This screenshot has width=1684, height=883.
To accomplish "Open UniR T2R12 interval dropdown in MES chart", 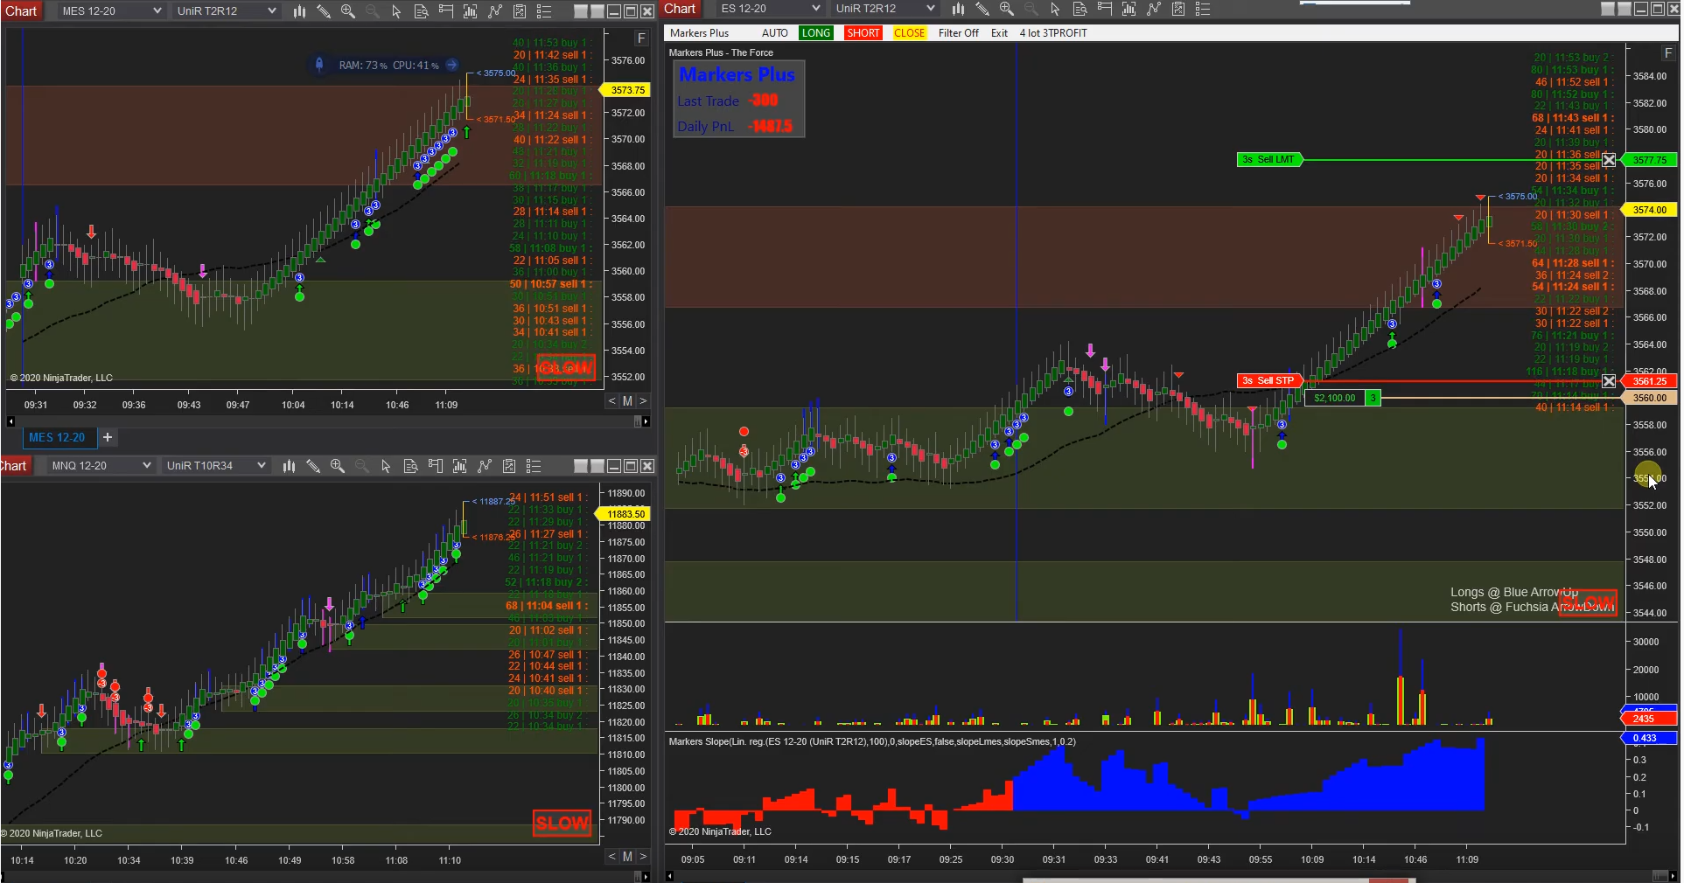I will pyautogui.click(x=226, y=11).
